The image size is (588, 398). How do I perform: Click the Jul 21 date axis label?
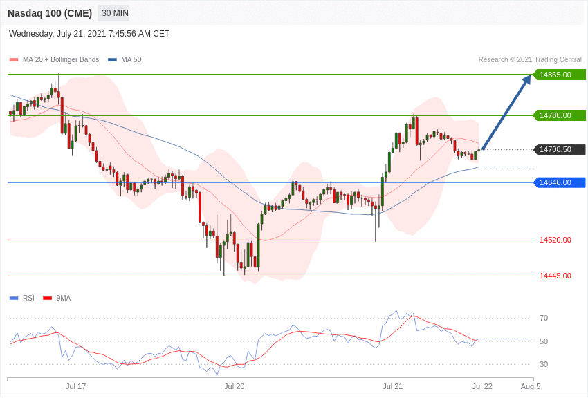pyautogui.click(x=393, y=386)
